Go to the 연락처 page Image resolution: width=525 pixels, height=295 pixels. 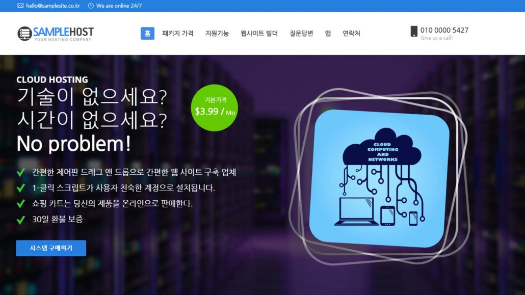351,34
